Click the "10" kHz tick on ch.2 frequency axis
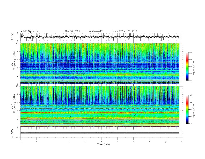This screenshot has height=159, width=205. (x=17, y=86)
